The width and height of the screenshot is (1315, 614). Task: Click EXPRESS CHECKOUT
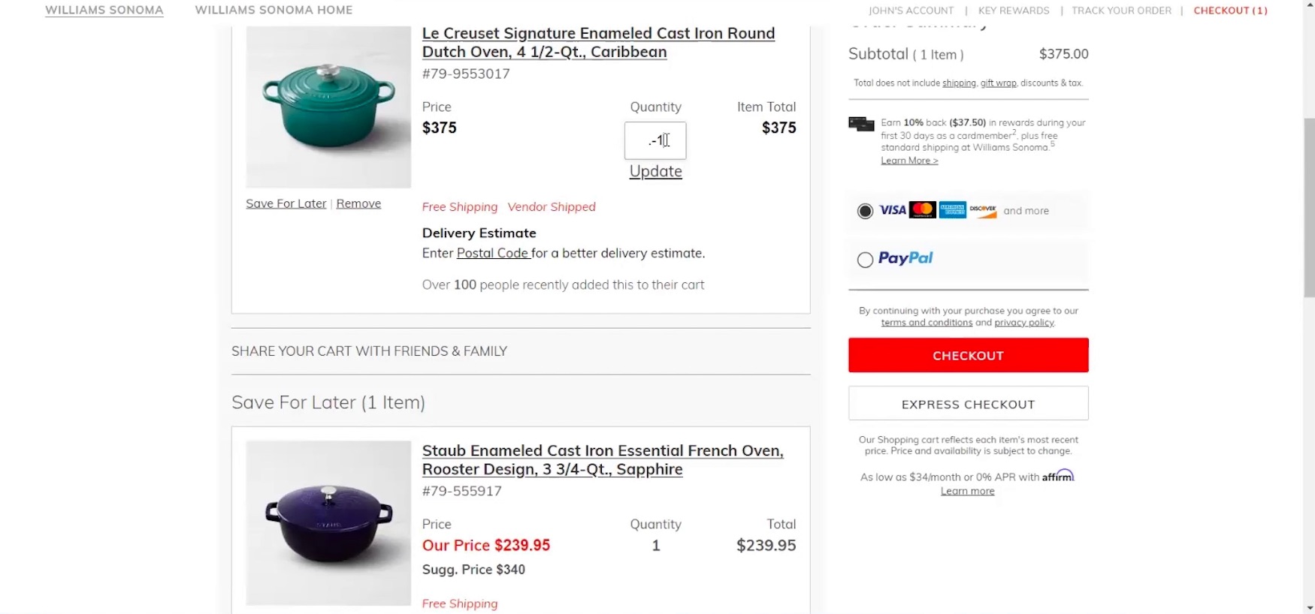[967, 403]
